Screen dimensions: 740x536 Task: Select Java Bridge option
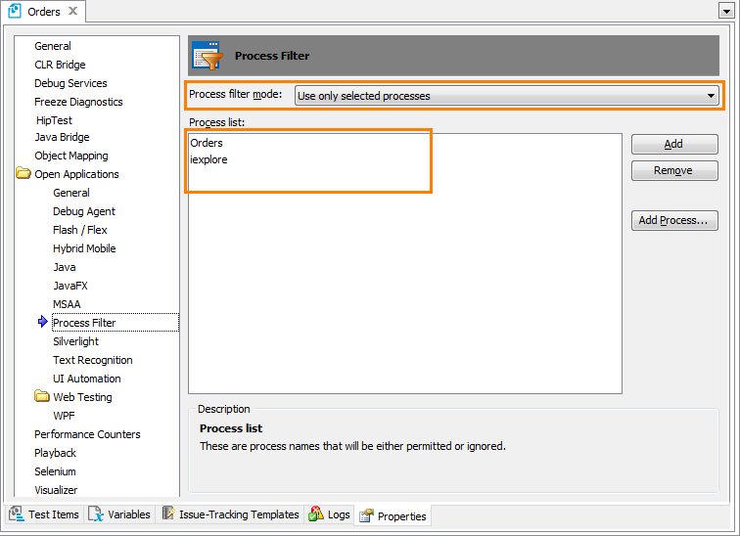point(62,137)
